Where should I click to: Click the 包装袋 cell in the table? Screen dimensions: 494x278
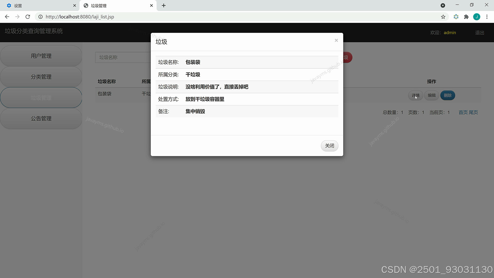tap(104, 94)
